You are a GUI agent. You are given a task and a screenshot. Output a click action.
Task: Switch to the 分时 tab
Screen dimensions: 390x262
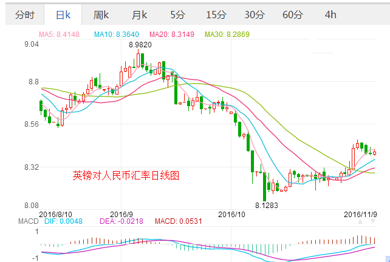[26, 15]
